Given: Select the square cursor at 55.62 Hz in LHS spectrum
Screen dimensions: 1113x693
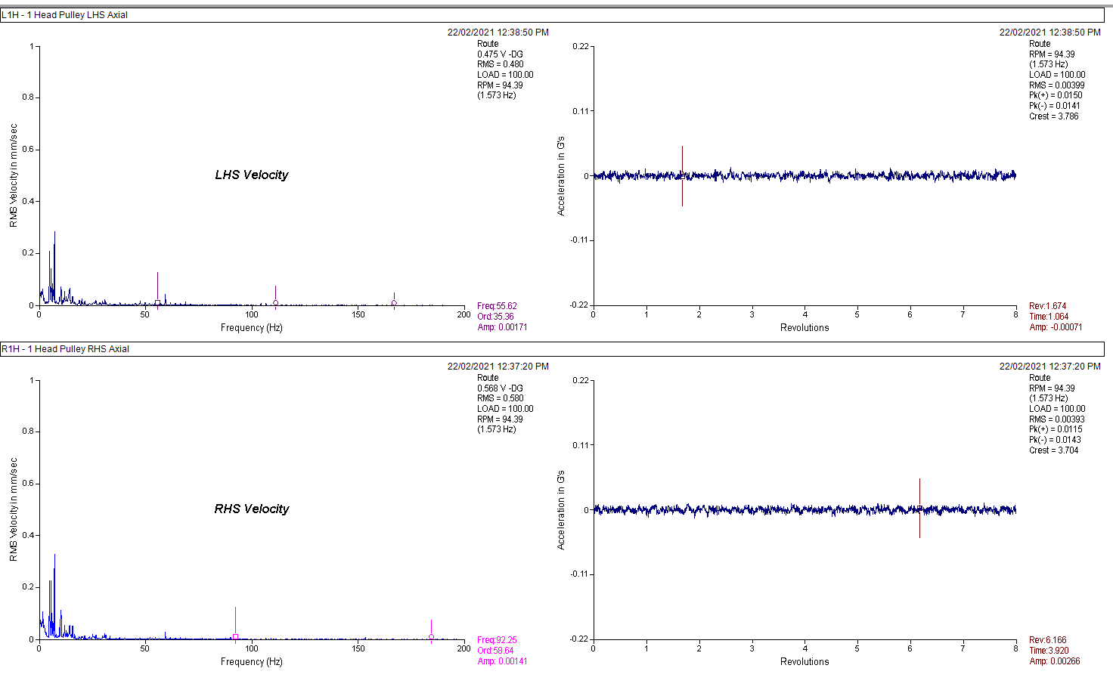Looking at the screenshot, I should tap(157, 303).
